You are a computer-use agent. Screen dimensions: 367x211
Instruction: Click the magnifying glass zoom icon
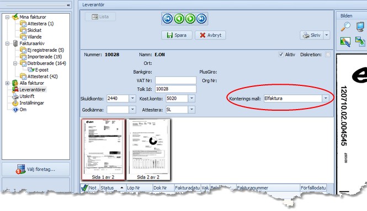point(345,26)
